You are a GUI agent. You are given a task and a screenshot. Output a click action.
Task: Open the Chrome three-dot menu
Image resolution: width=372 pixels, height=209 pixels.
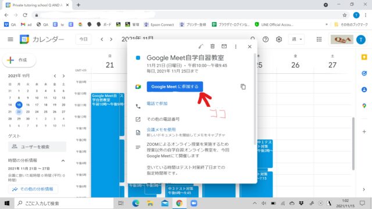(x=366, y=15)
